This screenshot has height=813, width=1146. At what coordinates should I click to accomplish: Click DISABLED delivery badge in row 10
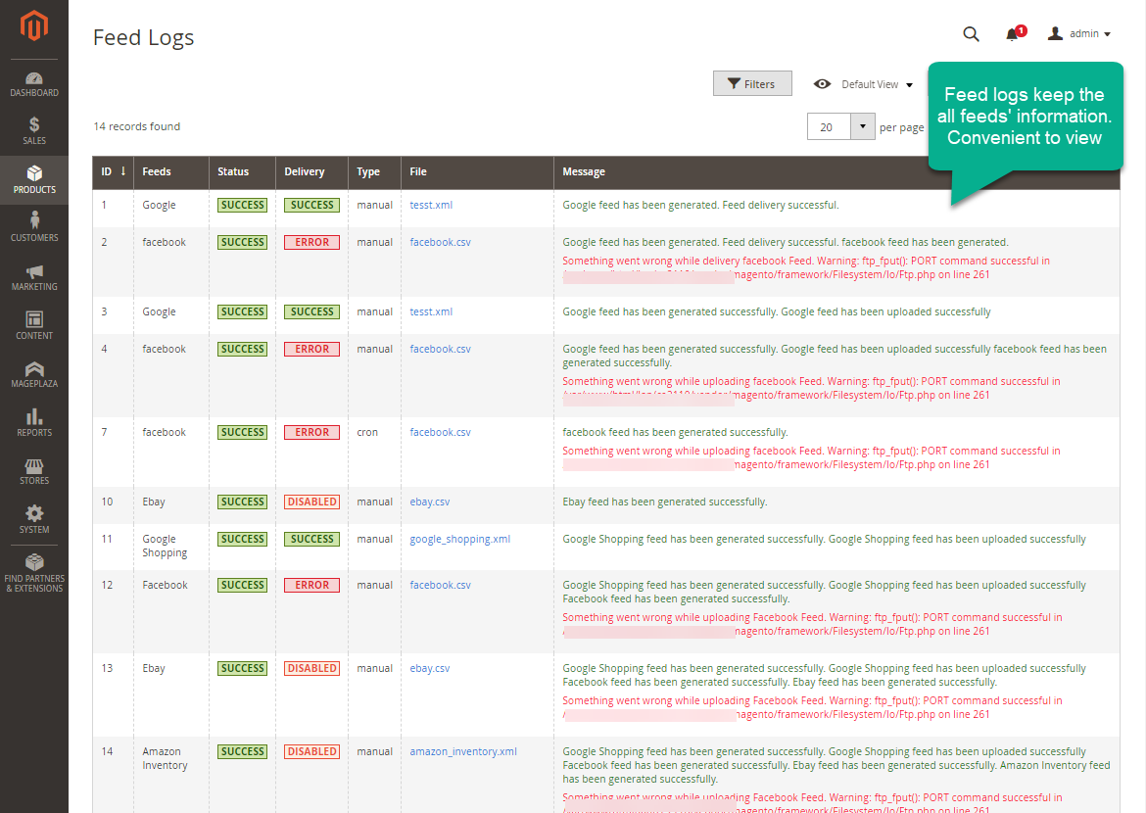point(312,502)
